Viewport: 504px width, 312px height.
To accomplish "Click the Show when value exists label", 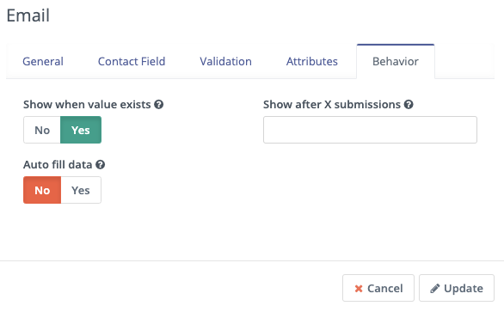I will click(x=87, y=104).
